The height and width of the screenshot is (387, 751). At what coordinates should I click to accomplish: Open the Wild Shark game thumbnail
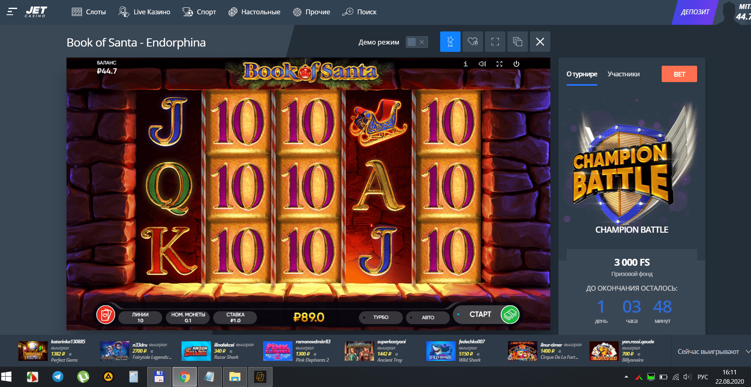(x=441, y=351)
